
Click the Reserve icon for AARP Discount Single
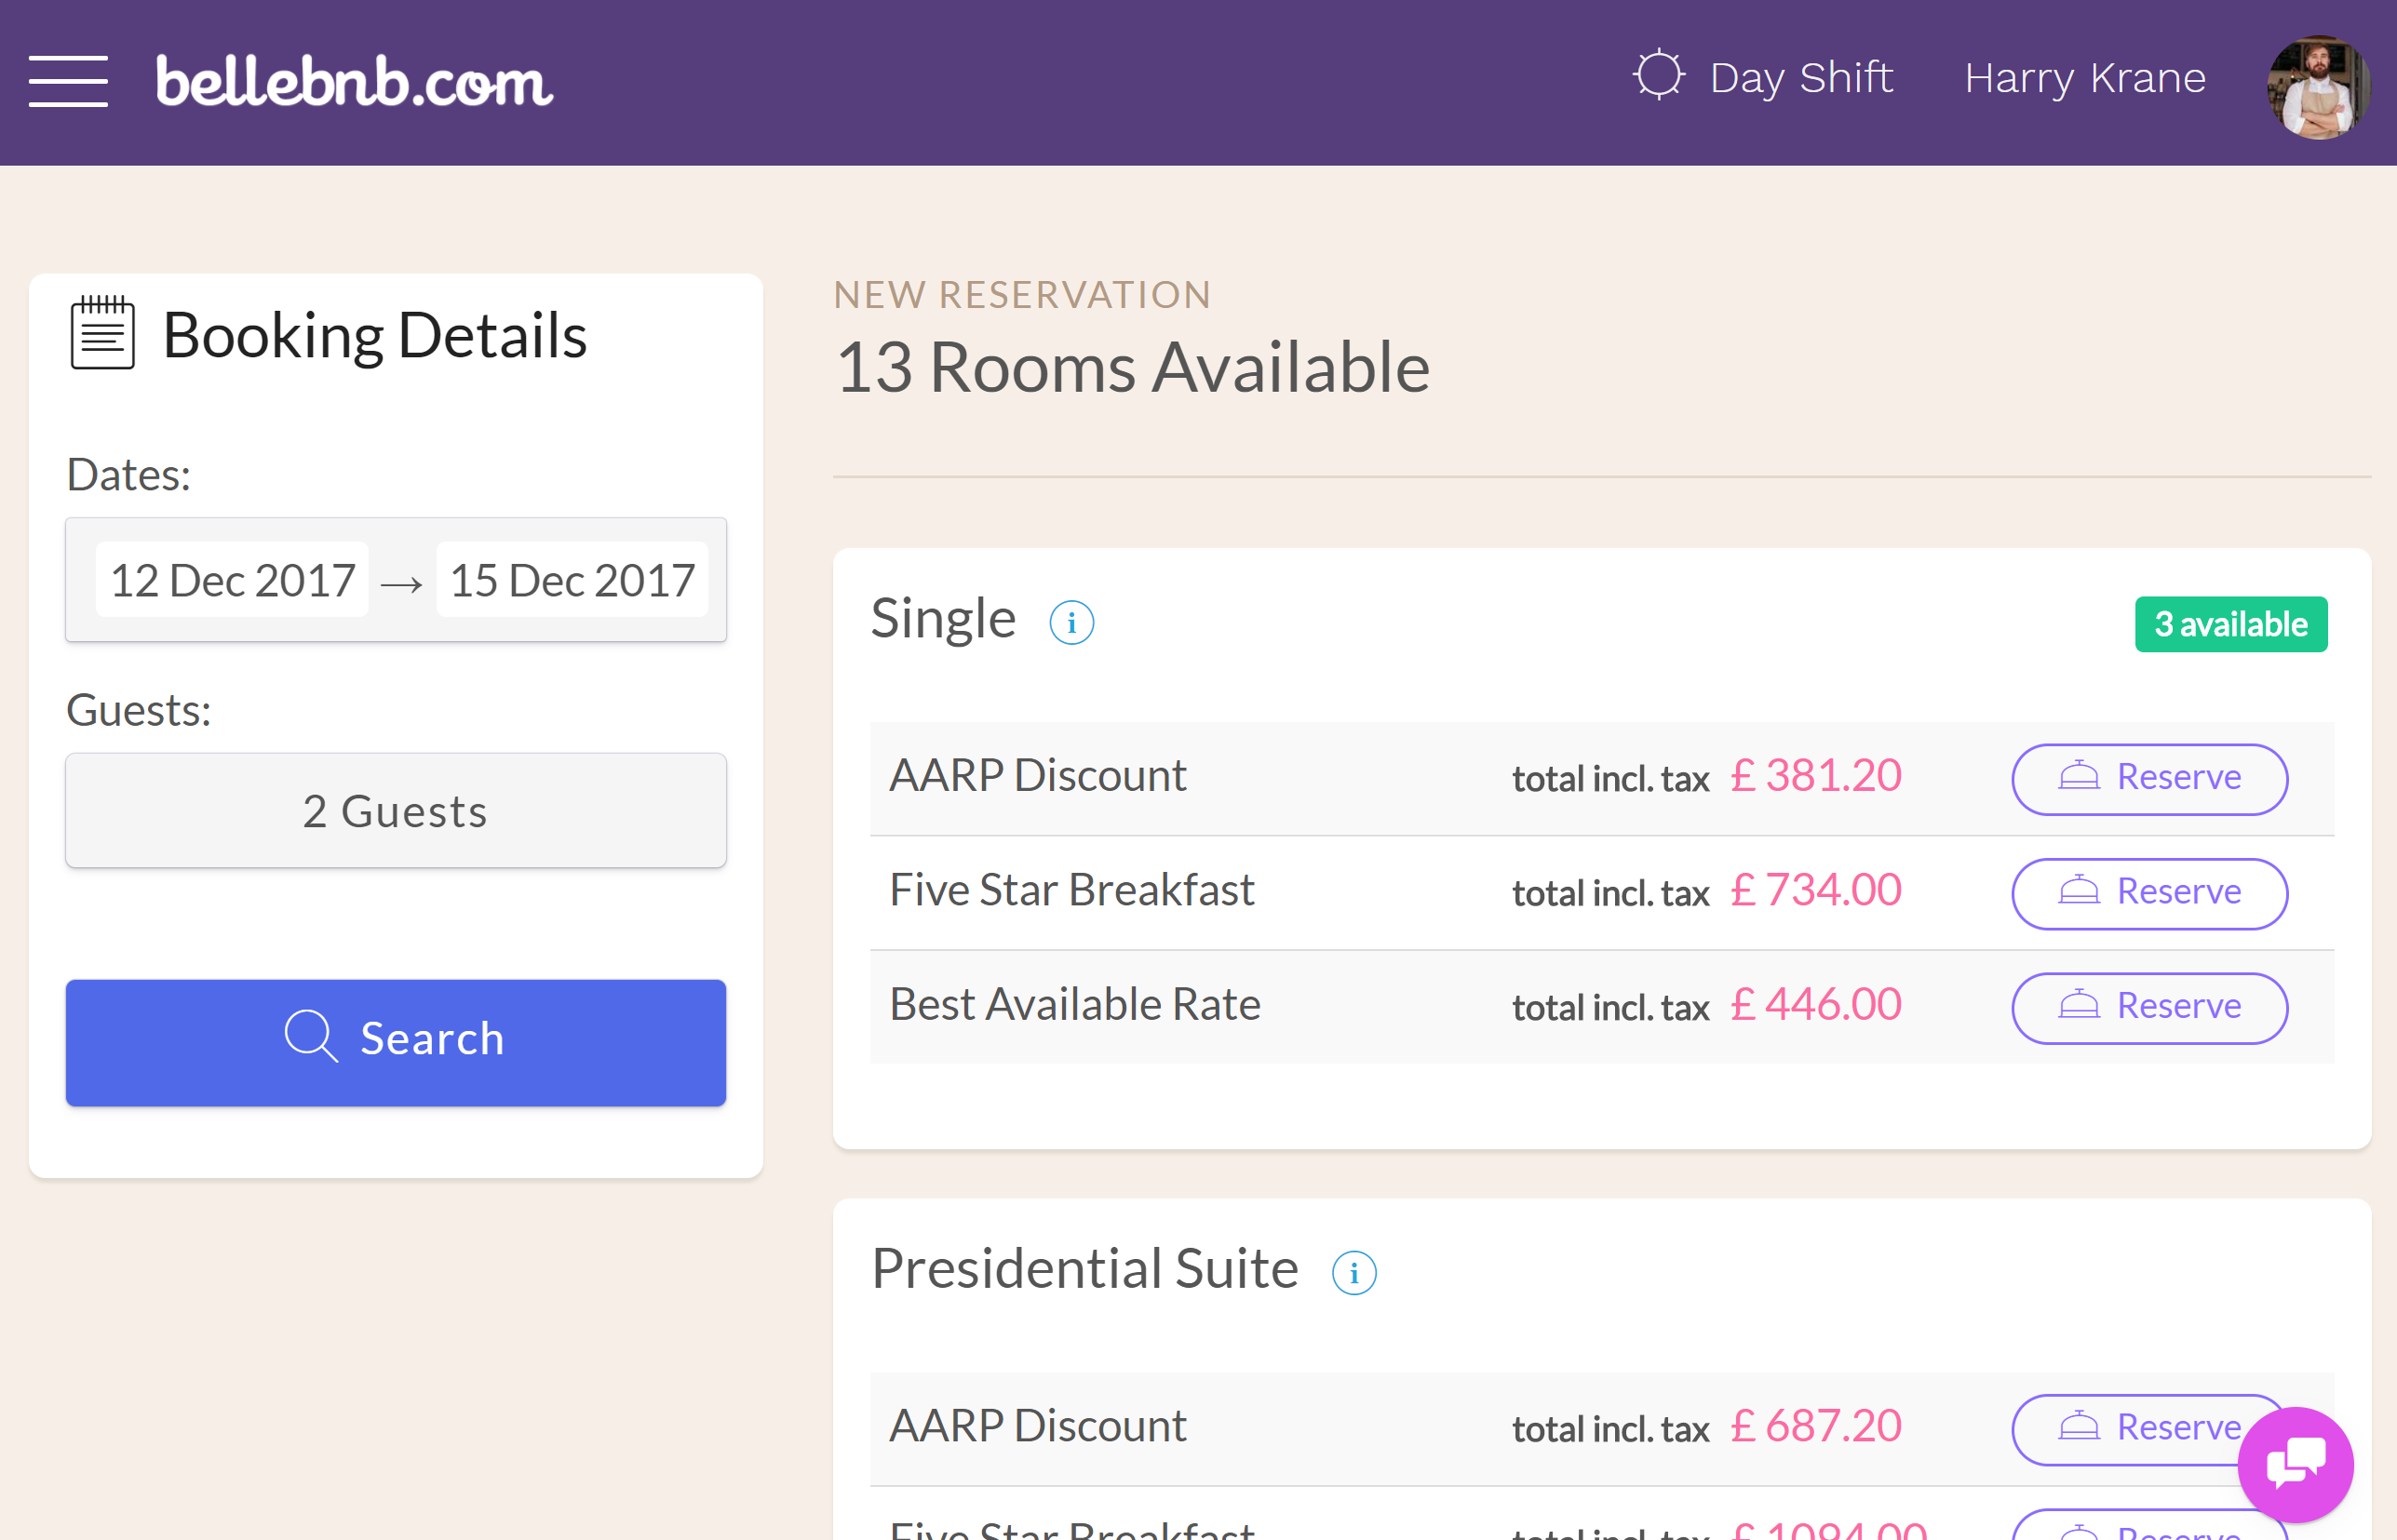click(2148, 775)
